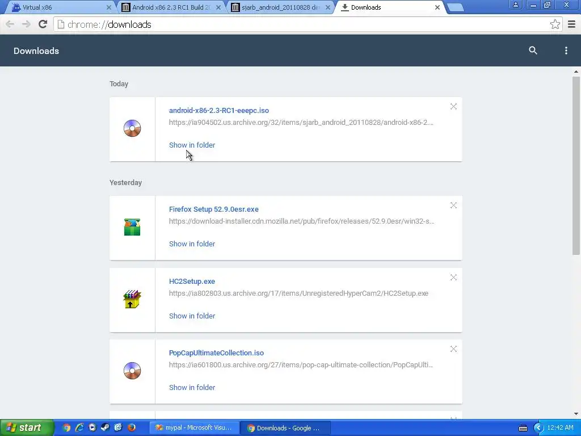Click the 12:42 AM taskbar clock
The height and width of the screenshot is (436, 581).
pos(560,428)
